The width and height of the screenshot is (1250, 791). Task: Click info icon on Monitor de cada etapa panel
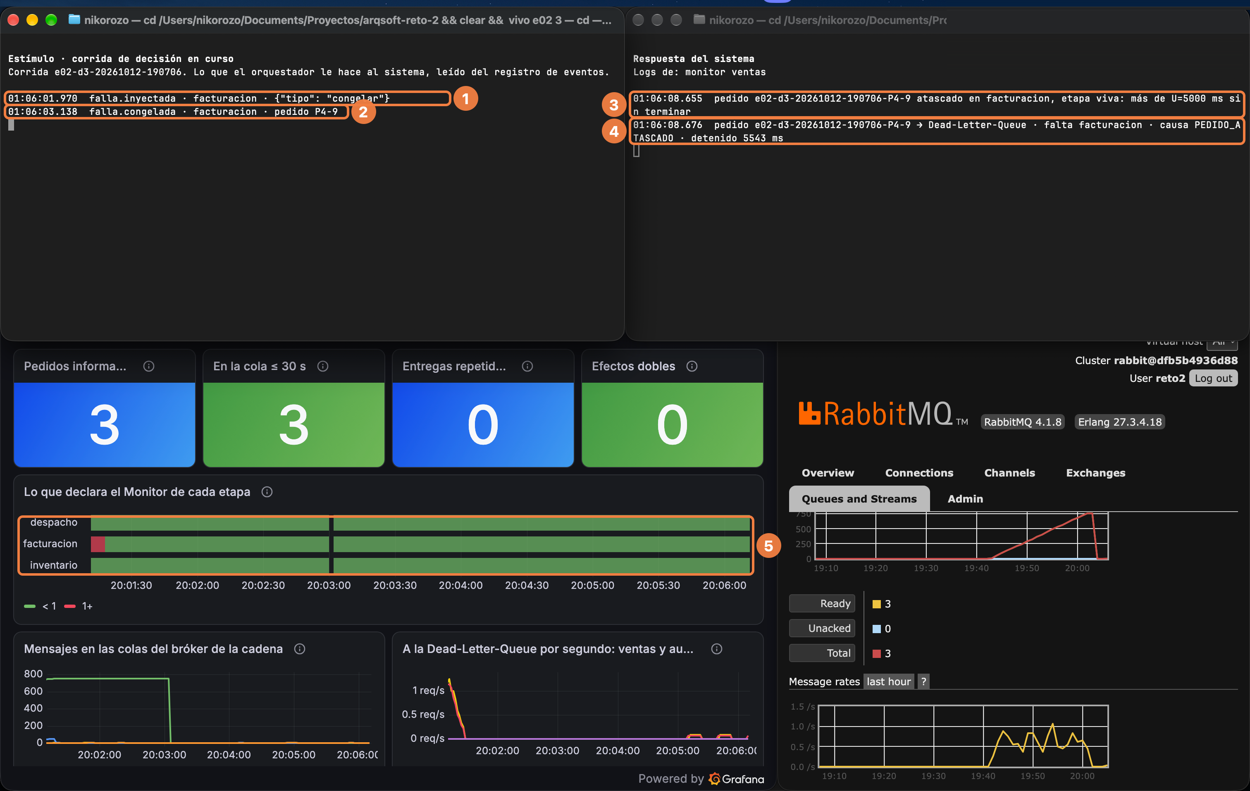267,492
